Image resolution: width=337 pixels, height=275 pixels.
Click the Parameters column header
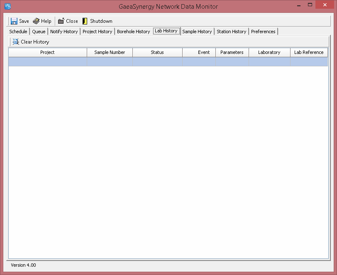(232, 52)
